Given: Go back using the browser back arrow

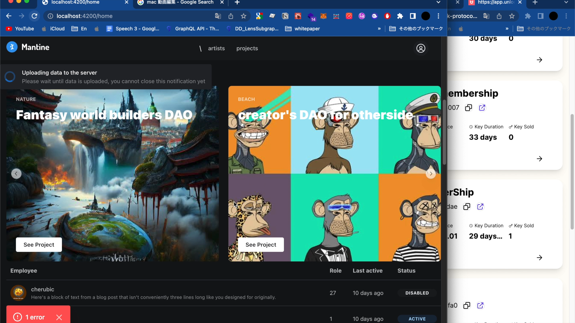Looking at the screenshot, I should (9, 16).
